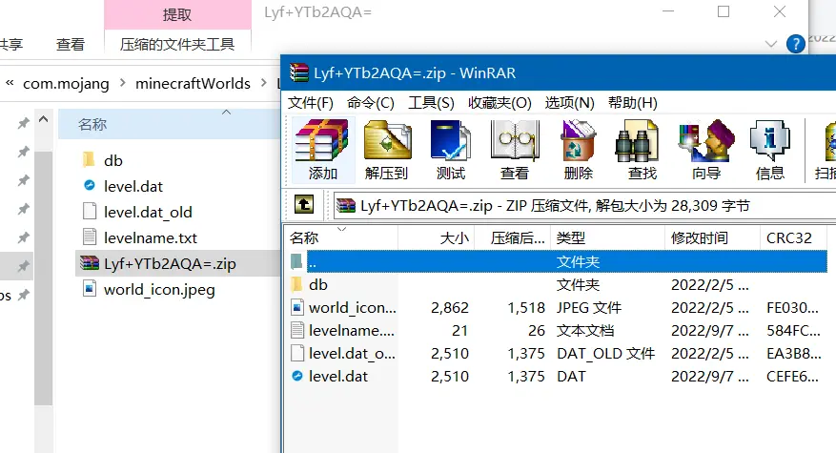This screenshot has height=453, width=836.
Task: Click the View (查看) toolbar icon in WinRAR
Action: (x=515, y=141)
